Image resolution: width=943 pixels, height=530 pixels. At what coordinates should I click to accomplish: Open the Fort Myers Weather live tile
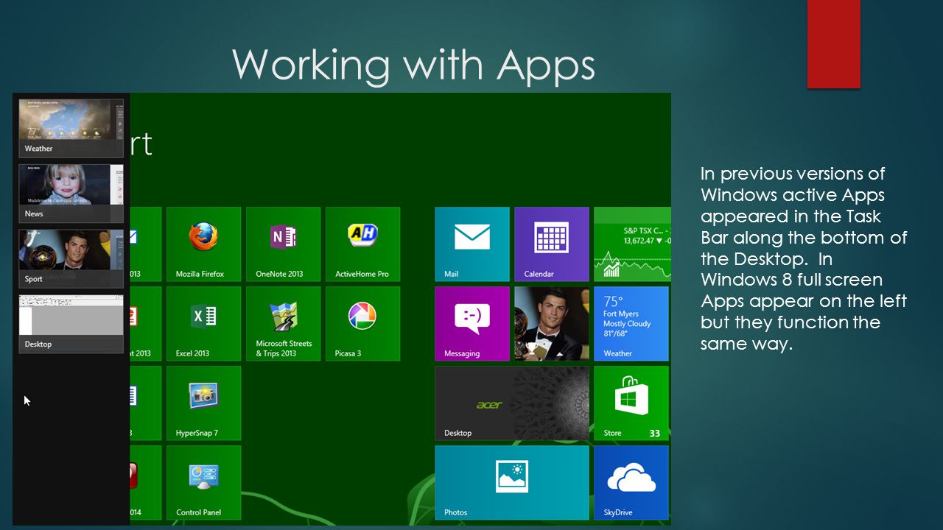tap(631, 324)
